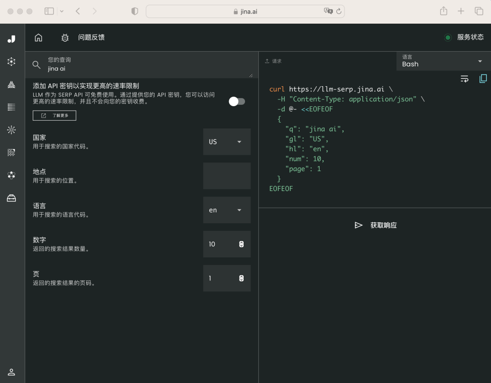Click the "num": 10 code line
This screenshot has width=491, height=383.
click(x=305, y=159)
